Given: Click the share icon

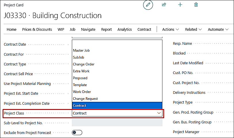Looking at the screenshot, I should [x=164, y=5].
